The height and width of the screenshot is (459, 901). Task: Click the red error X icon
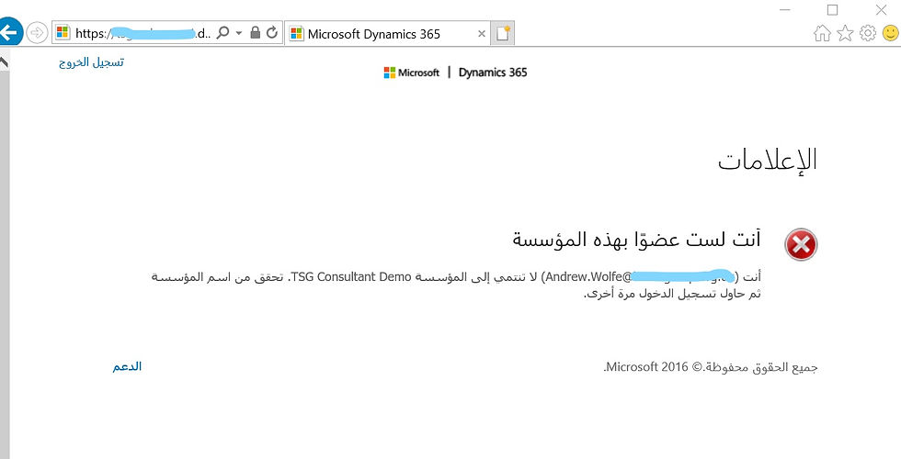click(x=801, y=244)
